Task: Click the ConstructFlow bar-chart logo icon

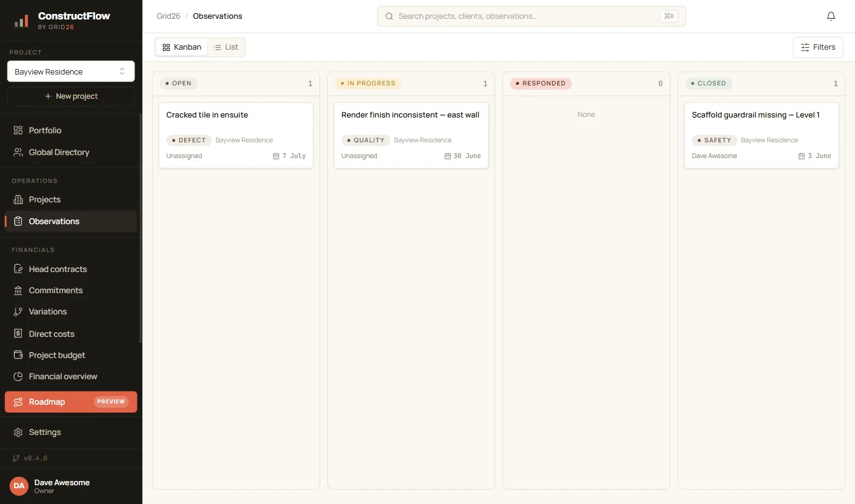Action: coord(21,21)
